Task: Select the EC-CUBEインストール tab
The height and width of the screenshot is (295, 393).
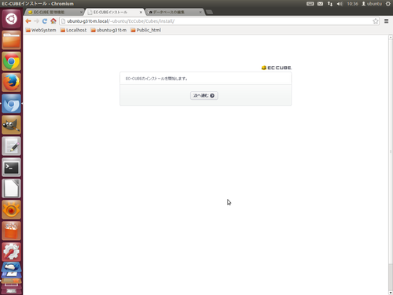Action: [x=115, y=12]
